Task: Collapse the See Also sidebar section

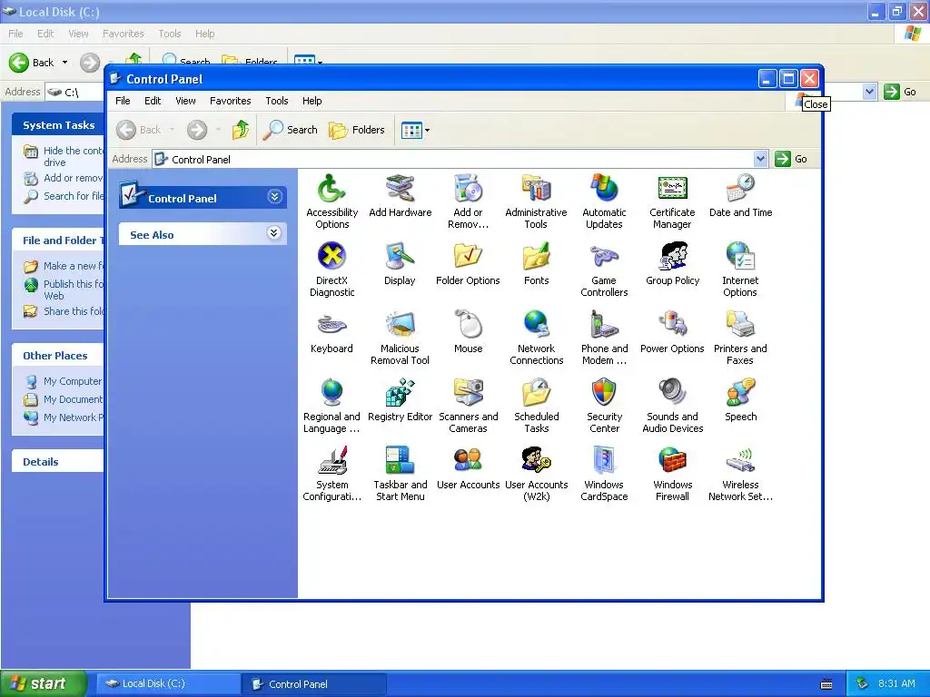Action: pos(273,233)
